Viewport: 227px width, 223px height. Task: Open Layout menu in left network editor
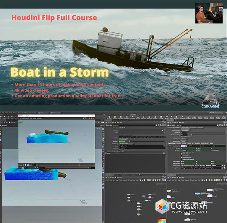click(x=125, y=180)
